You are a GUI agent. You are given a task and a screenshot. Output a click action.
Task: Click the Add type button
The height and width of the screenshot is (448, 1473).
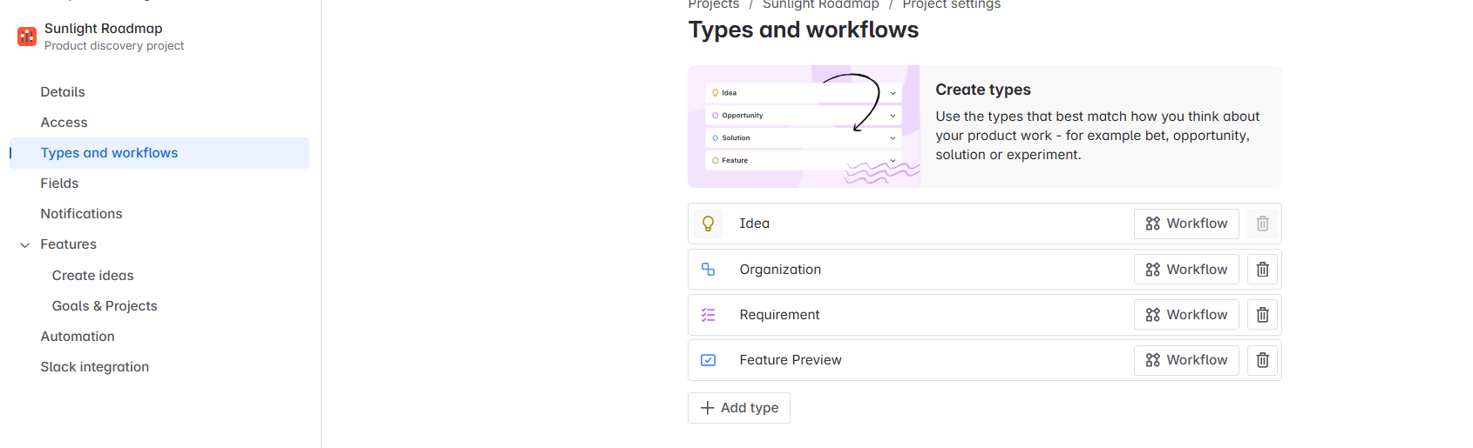739,408
